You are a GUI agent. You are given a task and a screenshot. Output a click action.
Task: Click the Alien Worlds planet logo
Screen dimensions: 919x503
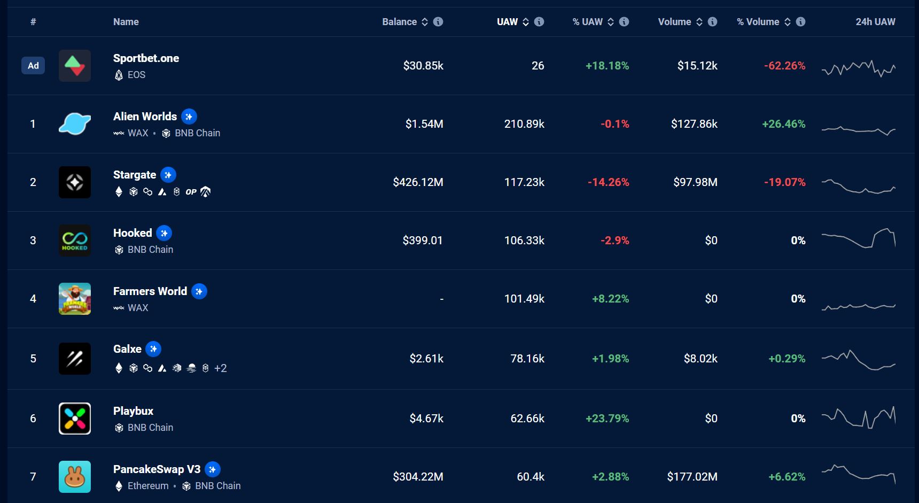74,124
